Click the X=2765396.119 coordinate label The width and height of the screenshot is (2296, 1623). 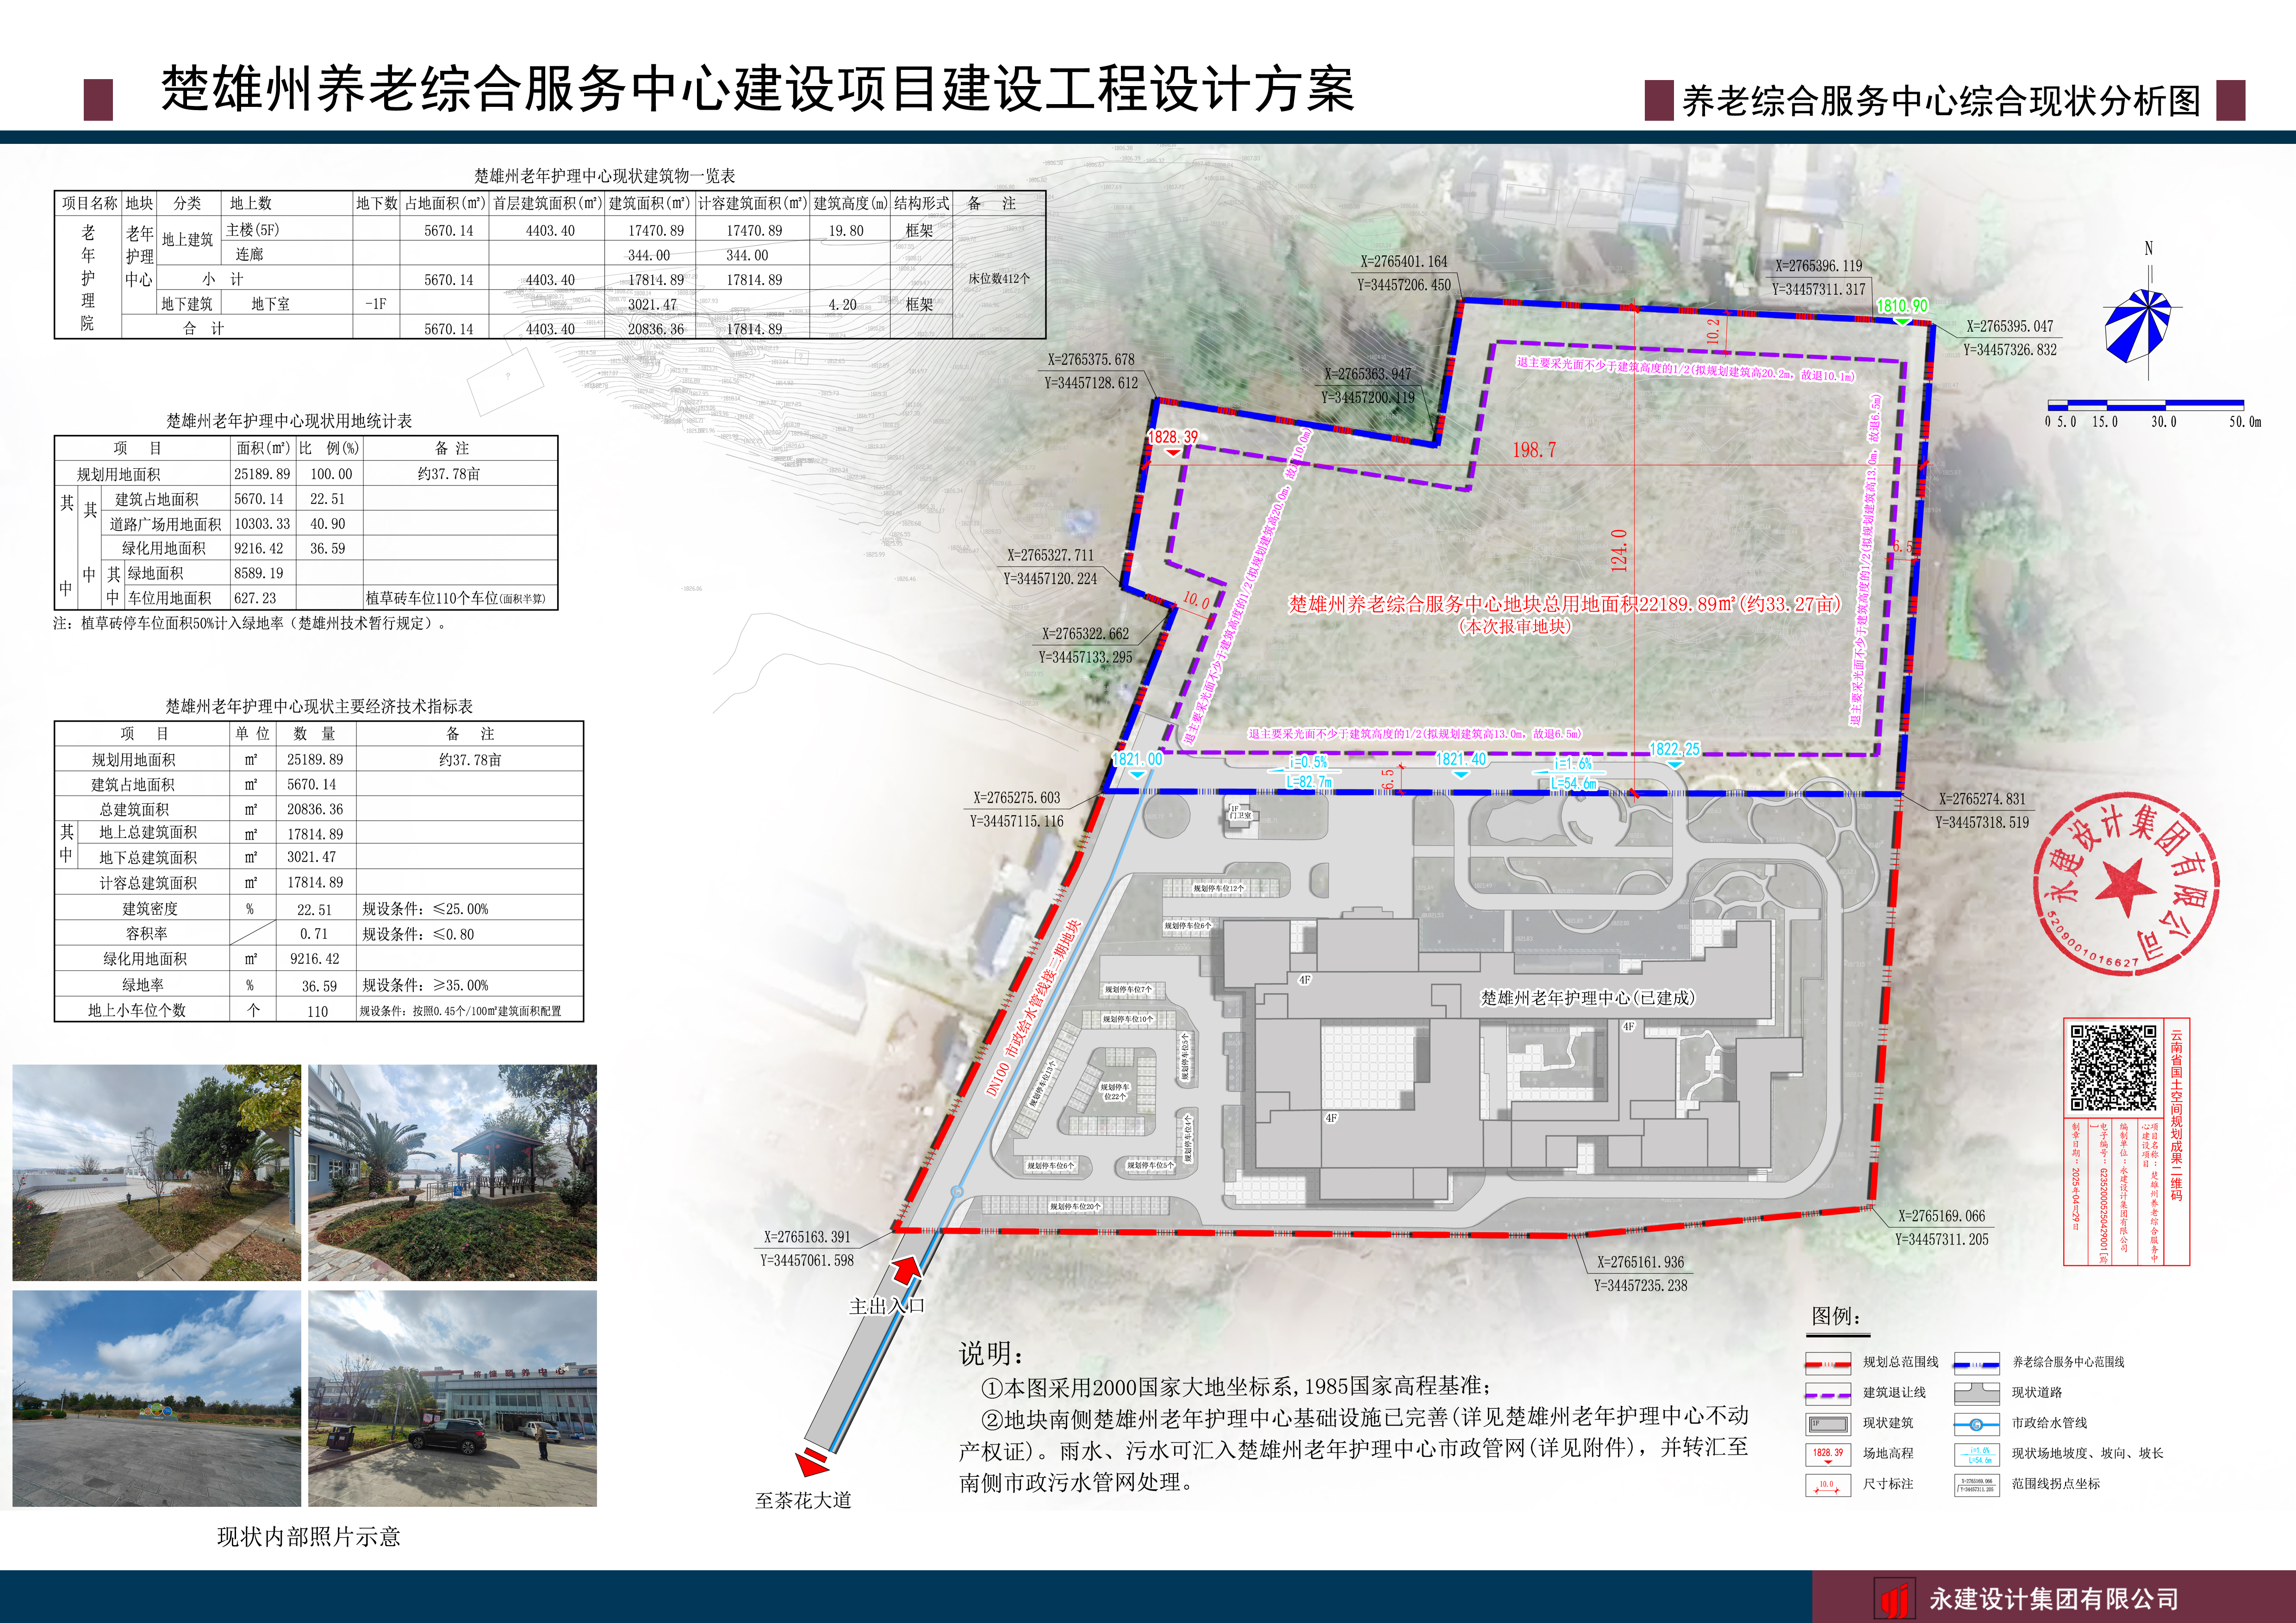pyautogui.click(x=1819, y=266)
